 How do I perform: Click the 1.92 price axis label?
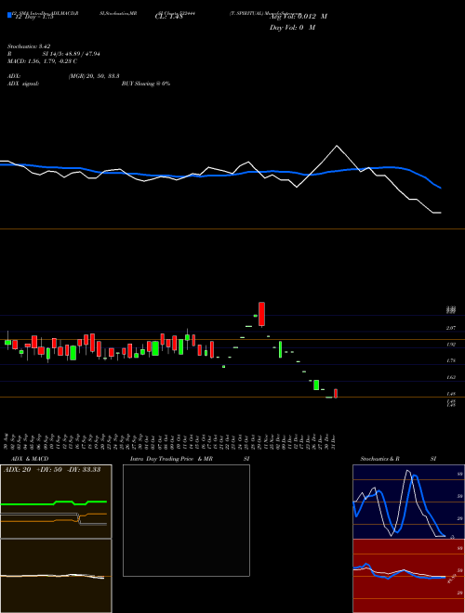point(450,345)
